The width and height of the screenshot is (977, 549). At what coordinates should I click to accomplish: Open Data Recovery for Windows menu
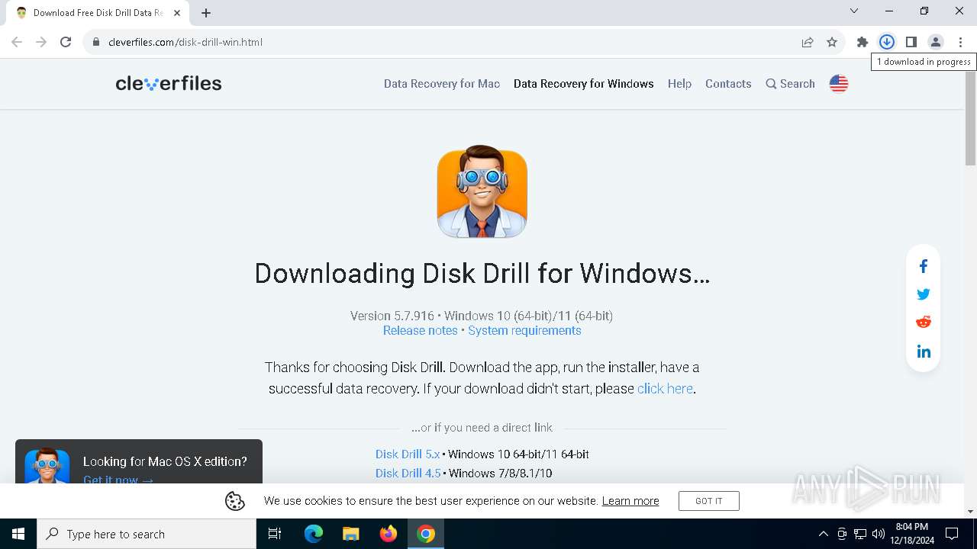[584, 84]
